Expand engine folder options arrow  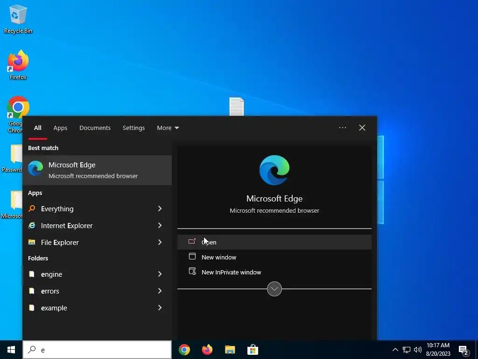[160, 274]
